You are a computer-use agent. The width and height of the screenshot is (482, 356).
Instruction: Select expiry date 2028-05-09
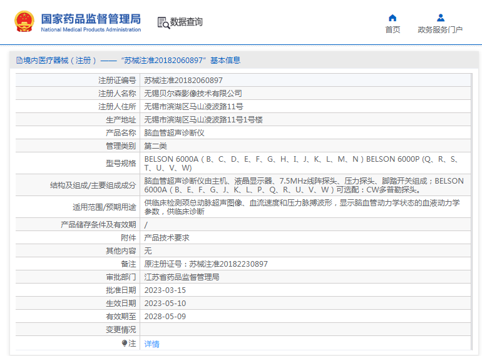(x=165, y=317)
